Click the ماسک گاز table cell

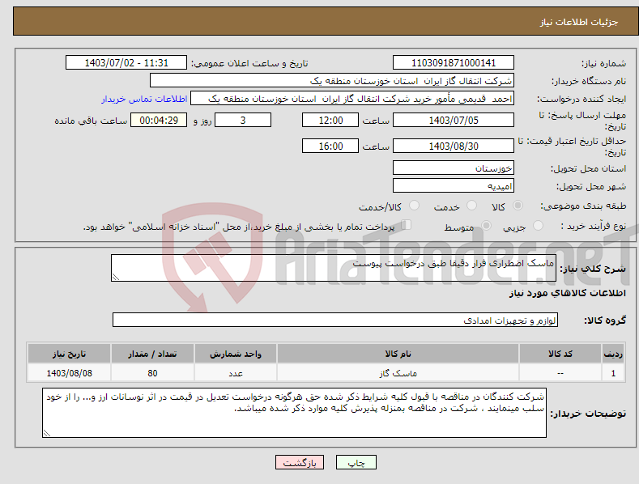click(398, 373)
